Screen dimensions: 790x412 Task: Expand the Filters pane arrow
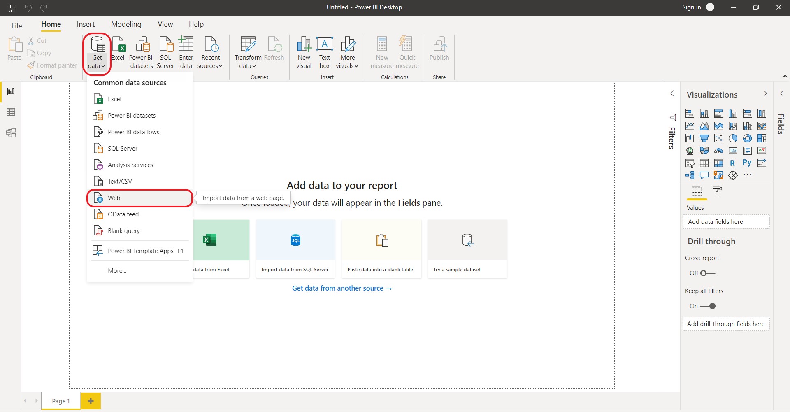[672, 93]
